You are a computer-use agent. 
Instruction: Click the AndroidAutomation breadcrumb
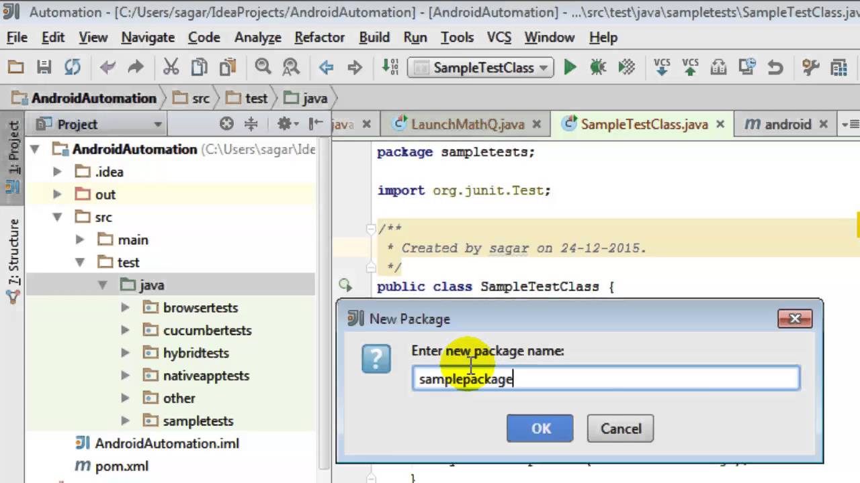[x=85, y=98]
